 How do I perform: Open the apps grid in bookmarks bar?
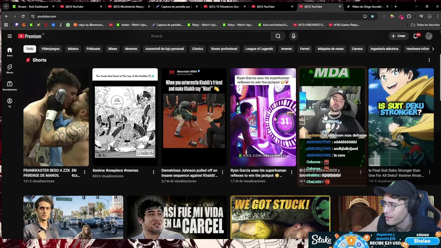[6, 25]
